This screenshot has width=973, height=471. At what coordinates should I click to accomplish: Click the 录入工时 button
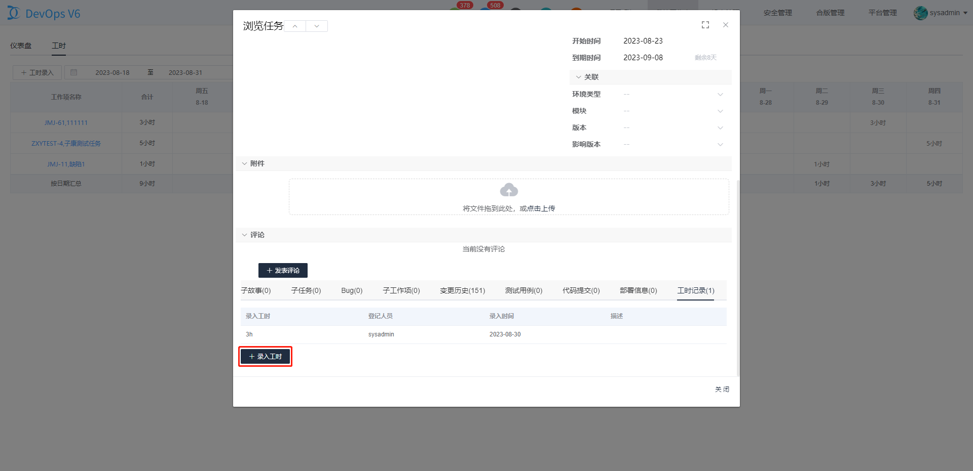(x=265, y=357)
